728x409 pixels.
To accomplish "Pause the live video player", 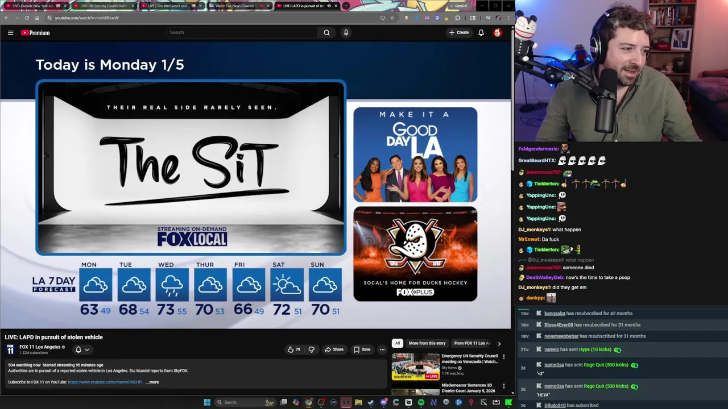I will click(256, 185).
